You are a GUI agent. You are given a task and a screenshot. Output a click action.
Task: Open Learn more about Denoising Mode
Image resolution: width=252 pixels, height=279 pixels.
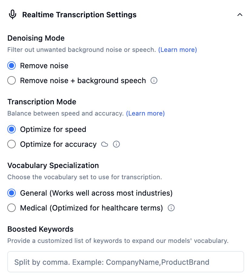[x=178, y=49]
